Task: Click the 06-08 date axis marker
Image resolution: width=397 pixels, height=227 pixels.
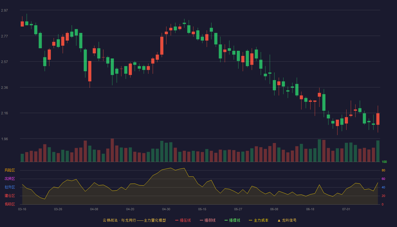Action: pyautogui.click(x=274, y=209)
